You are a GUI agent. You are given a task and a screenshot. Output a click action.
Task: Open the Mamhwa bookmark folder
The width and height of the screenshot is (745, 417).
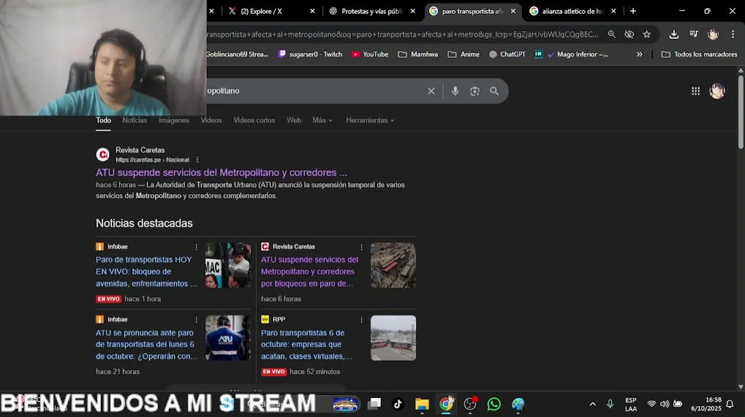418,54
